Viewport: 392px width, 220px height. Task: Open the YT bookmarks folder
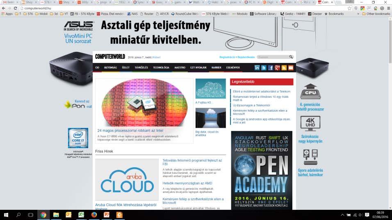(64, 14)
